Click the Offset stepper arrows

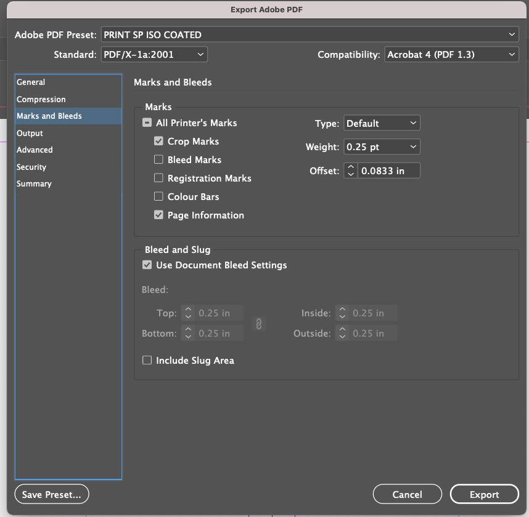(351, 170)
